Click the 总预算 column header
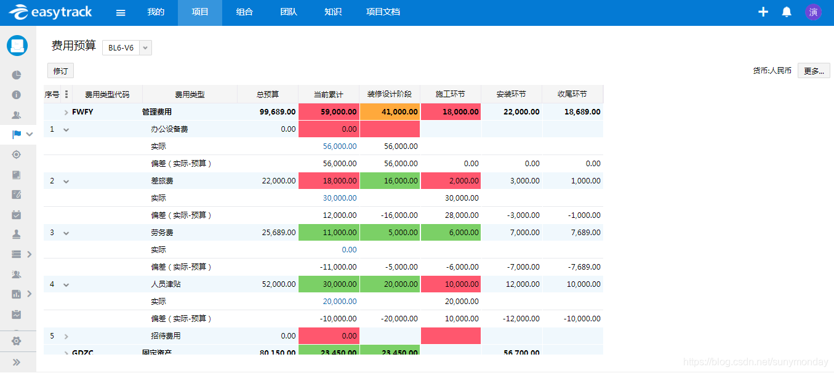 [268, 94]
